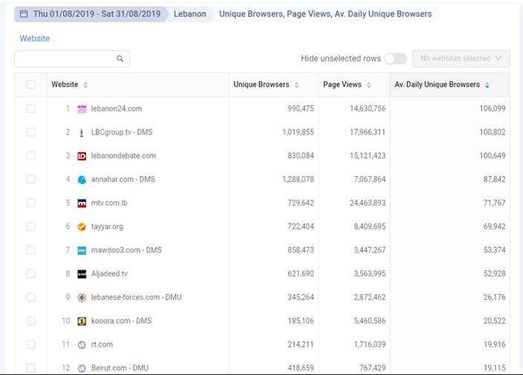
Task: Click the search magnifier icon
Action: 120,59
